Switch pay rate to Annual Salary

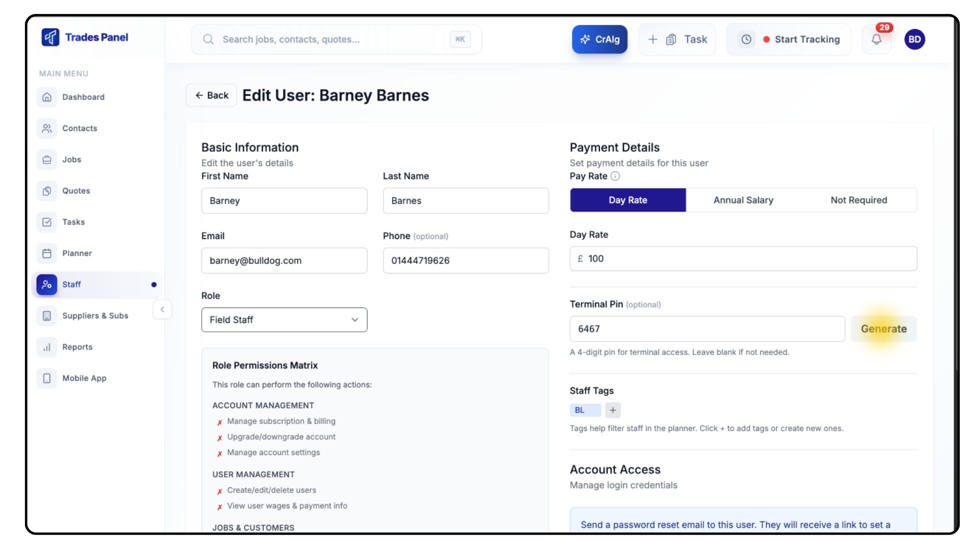click(743, 200)
